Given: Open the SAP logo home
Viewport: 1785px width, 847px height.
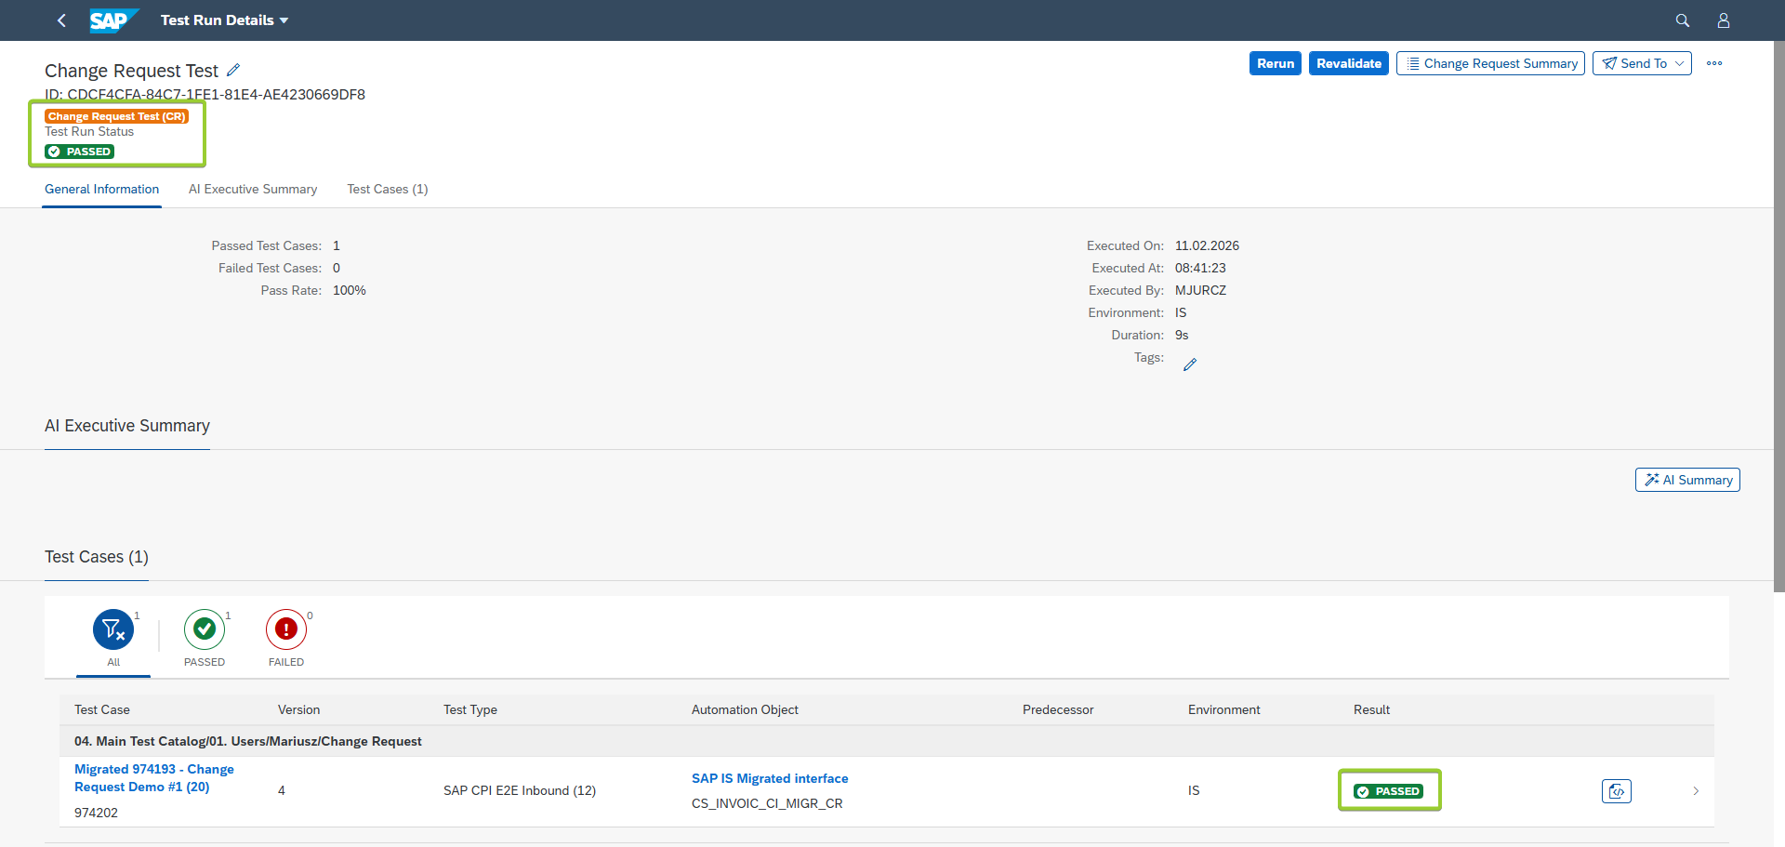Looking at the screenshot, I should [114, 20].
